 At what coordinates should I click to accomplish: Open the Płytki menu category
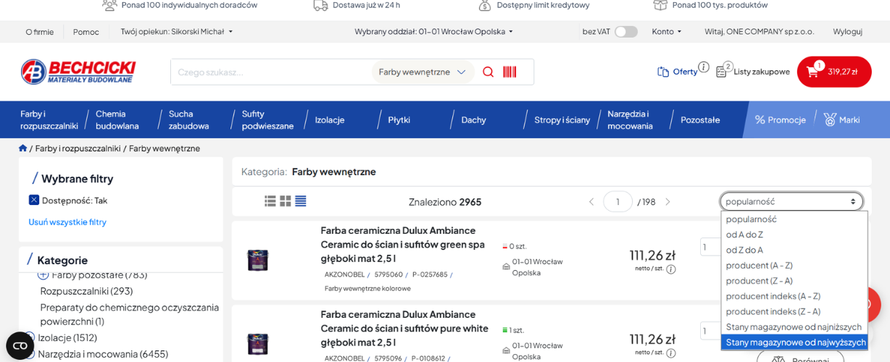click(399, 119)
